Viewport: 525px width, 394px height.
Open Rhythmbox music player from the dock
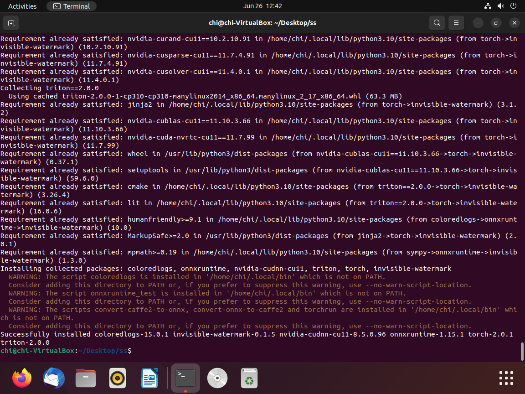point(118,378)
